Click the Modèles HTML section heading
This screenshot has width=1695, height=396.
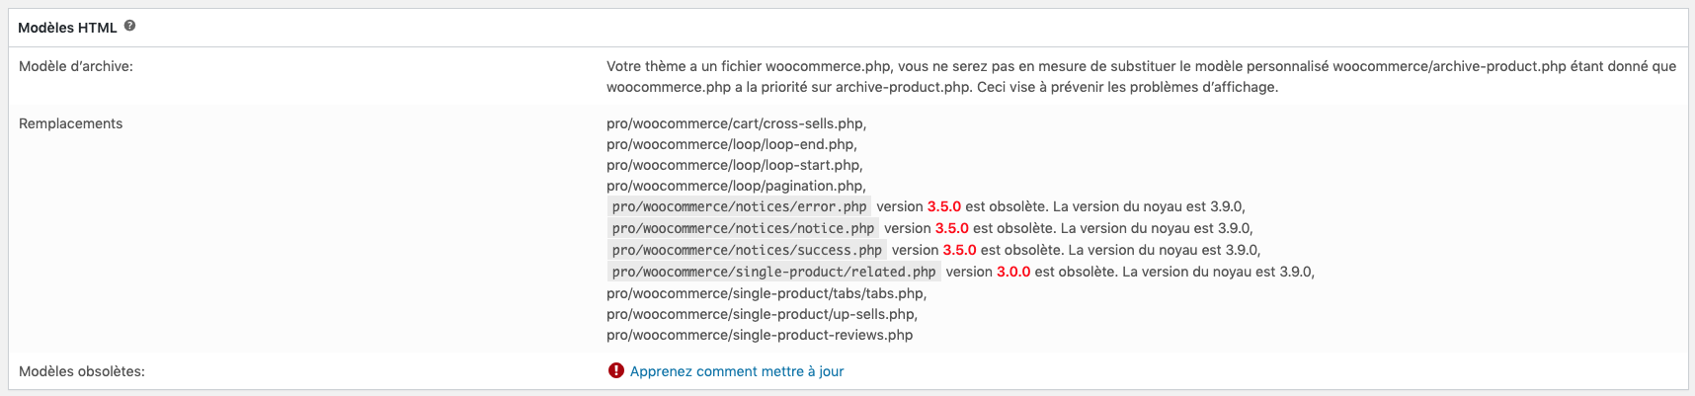point(67,28)
